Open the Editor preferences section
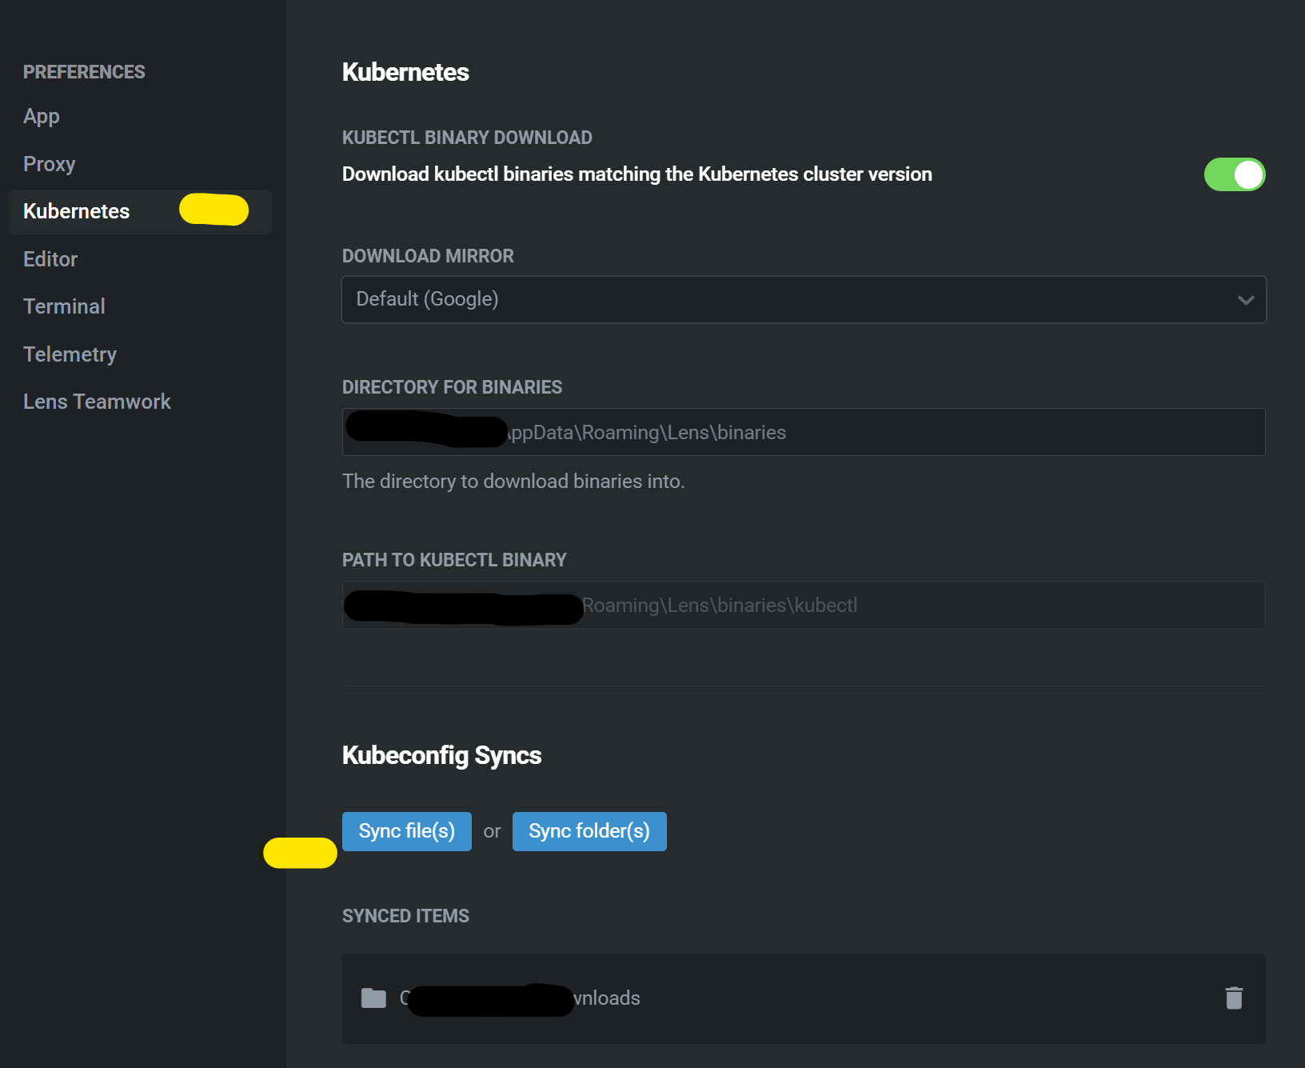Viewport: 1305px width, 1068px height. click(50, 259)
